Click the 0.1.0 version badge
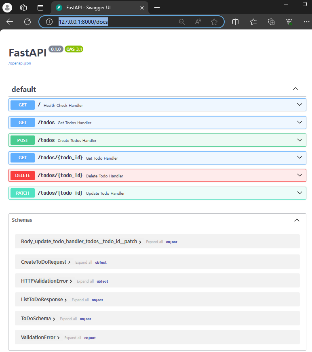The image size is (312, 352). coord(56,49)
